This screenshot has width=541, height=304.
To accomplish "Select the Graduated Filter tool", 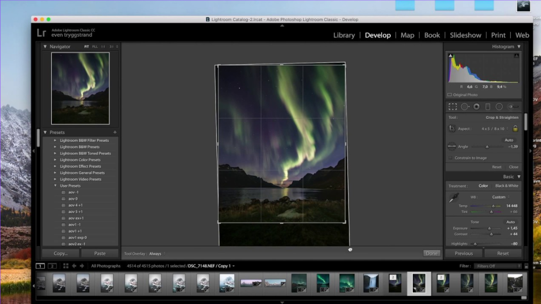I will coord(488,107).
